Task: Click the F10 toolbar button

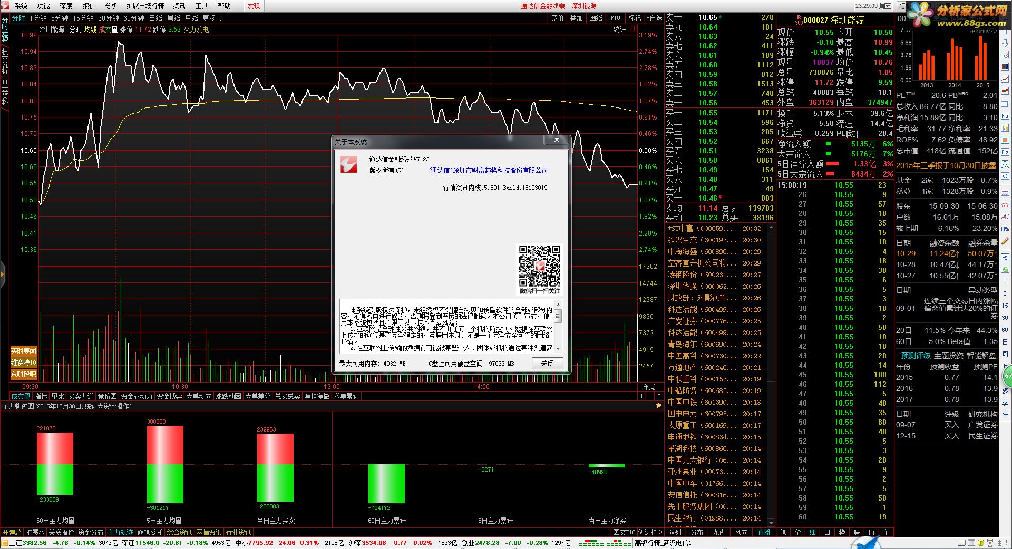Action: tap(615, 18)
